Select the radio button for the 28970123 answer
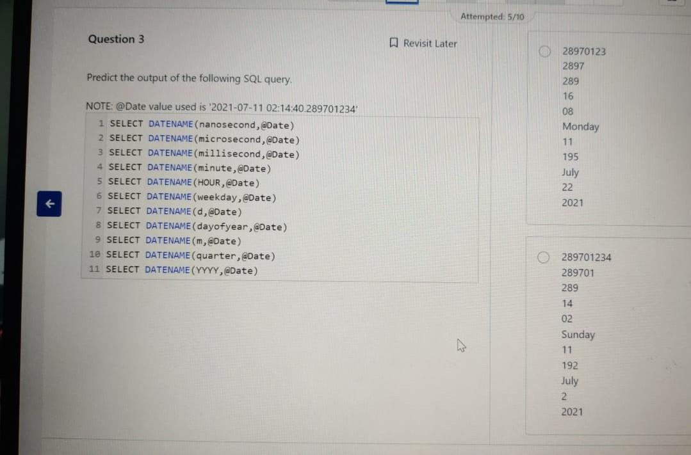 [x=544, y=51]
